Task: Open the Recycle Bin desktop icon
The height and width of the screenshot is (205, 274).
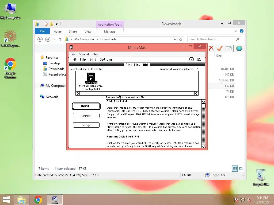Action: [261, 177]
